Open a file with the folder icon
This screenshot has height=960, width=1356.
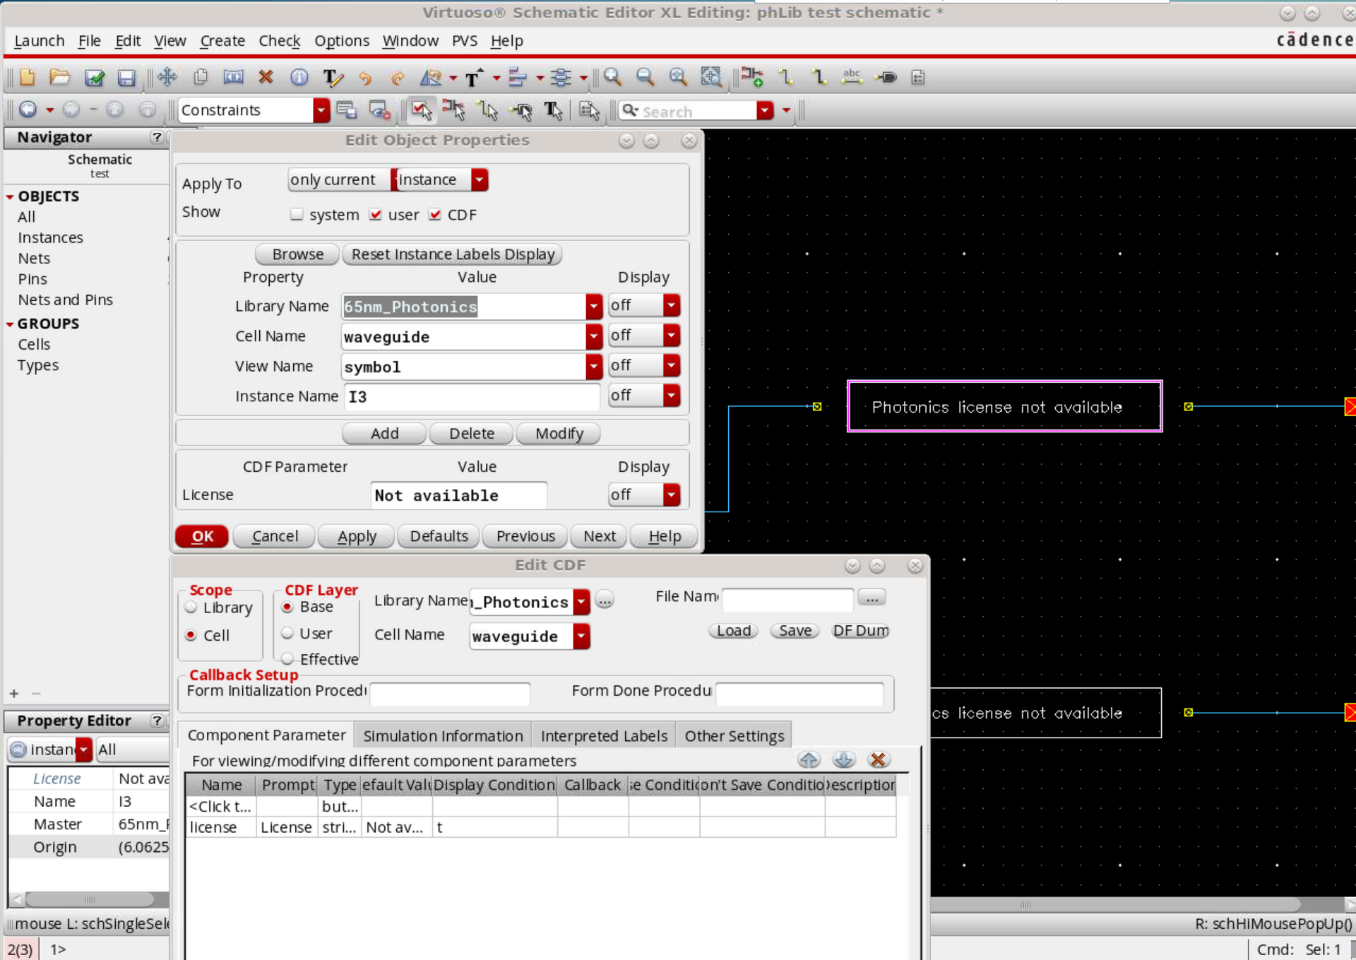coord(60,77)
